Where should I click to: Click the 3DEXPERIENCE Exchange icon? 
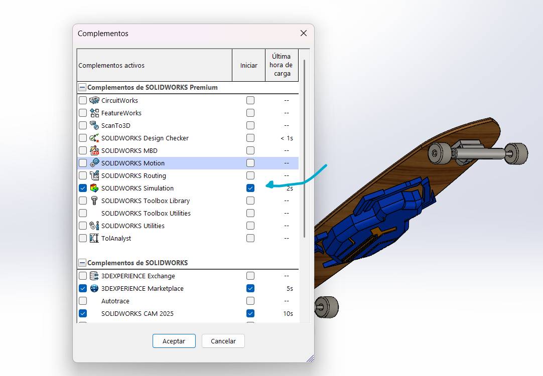coord(94,276)
